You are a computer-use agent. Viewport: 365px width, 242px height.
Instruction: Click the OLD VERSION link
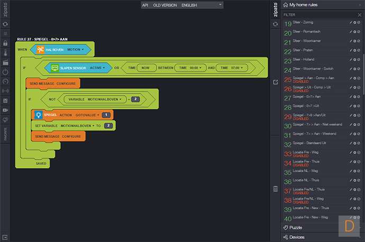point(165,5)
